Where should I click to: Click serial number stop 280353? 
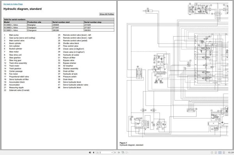pyautogui.click(x=99, y=30)
